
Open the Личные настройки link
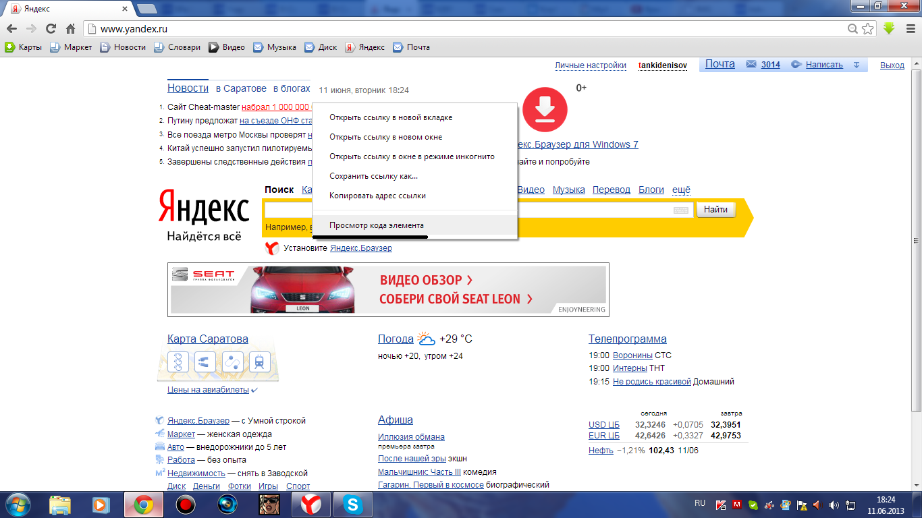[591, 65]
